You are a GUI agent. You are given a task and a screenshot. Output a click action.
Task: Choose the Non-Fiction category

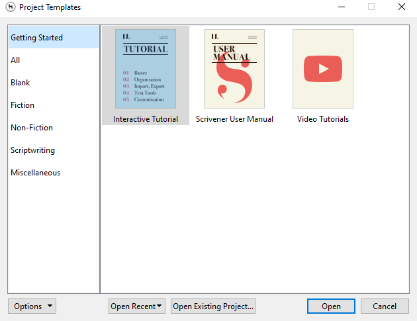pos(54,128)
